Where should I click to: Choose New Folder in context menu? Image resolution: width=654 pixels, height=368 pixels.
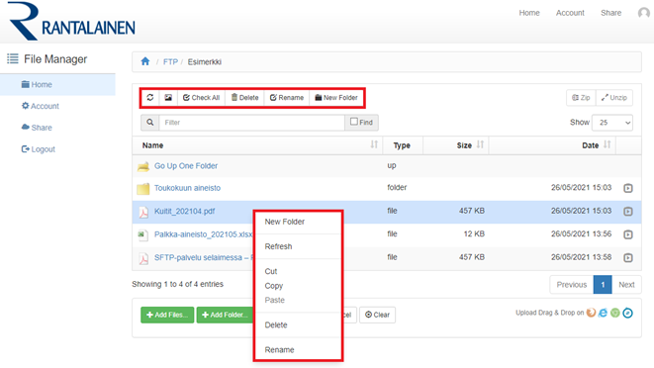(x=285, y=222)
